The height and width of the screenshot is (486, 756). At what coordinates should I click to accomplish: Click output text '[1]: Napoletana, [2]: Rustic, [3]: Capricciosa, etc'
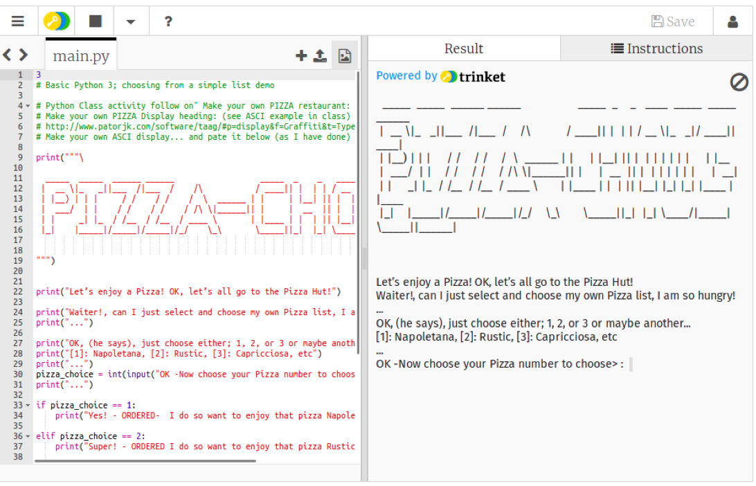tap(496, 337)
